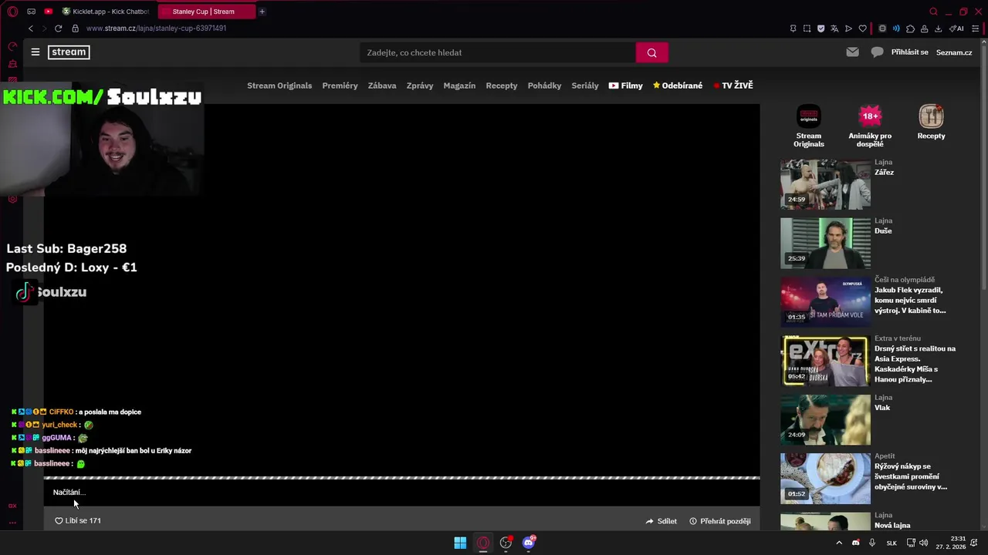
Task: Open the send (paper plane) icon
Action: point(848,29)
